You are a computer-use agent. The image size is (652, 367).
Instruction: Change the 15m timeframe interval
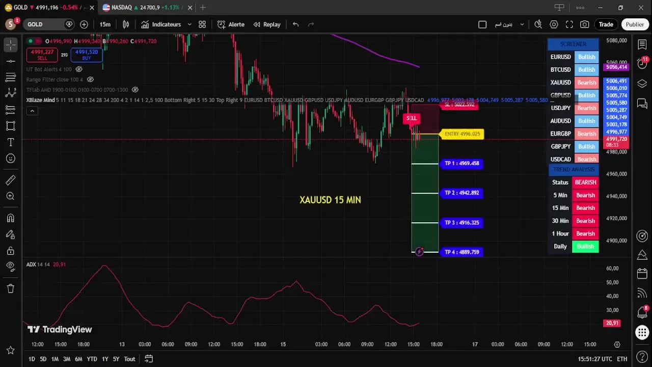click(x=105, y=24)
